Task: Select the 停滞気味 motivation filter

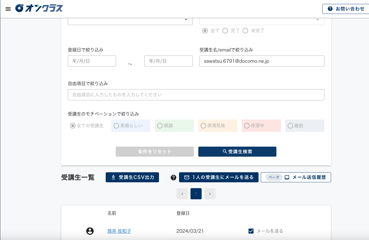Action: (203, 126)
